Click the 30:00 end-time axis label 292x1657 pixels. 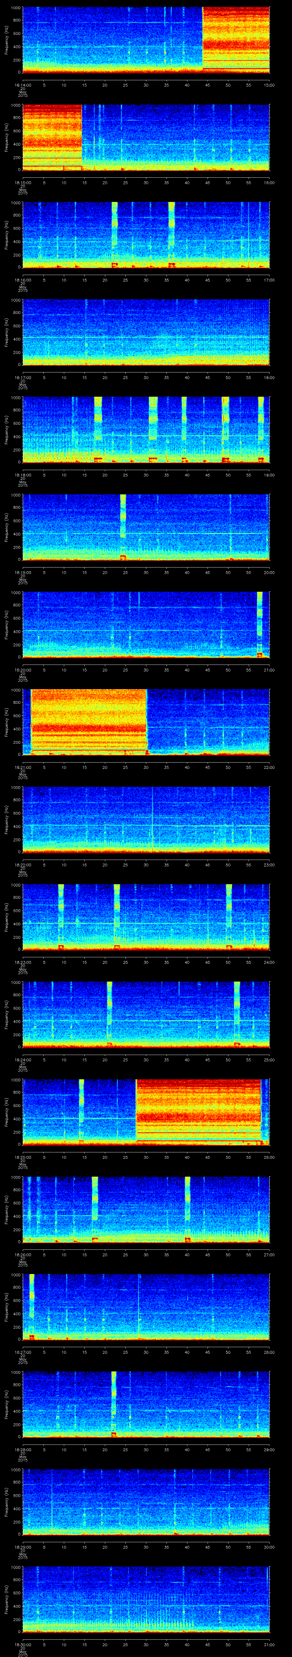click(x=269, y=1547)
